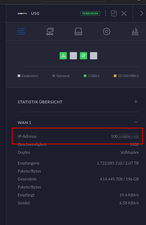The height and width of the screenshot is (225, 146).
Task: Select the green WAN network port
Action: 63,56
